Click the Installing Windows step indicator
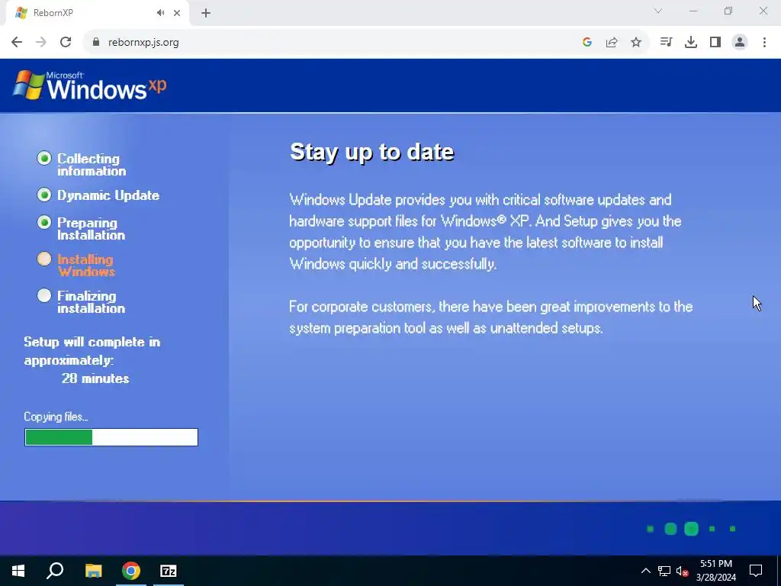The image size is (781, 586). (44, 259)
